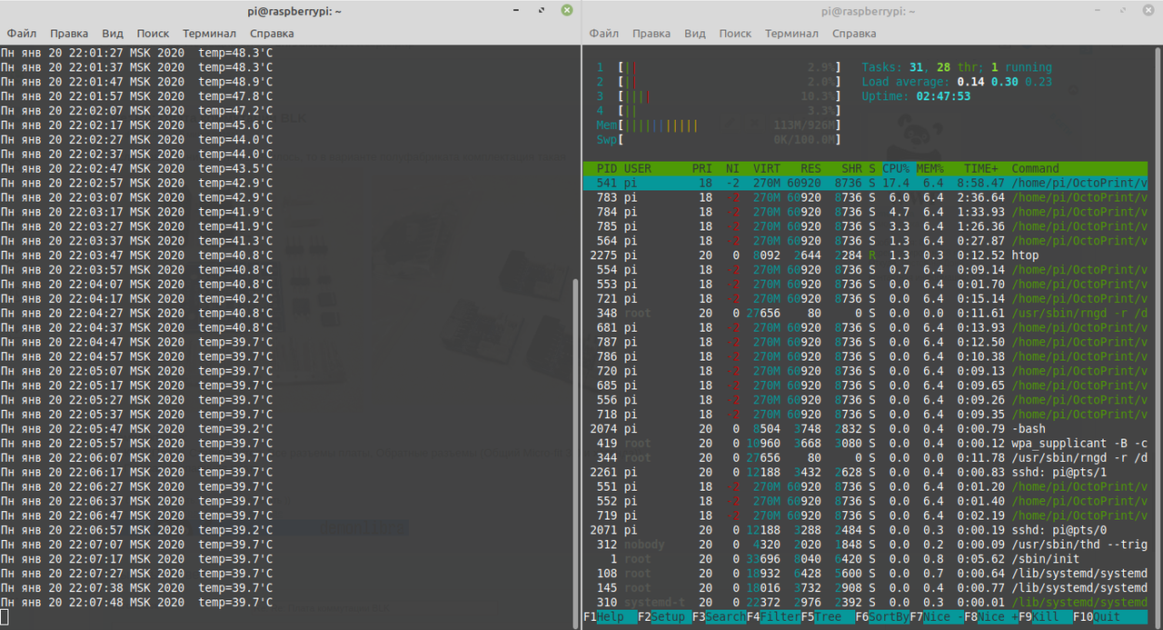Open Вид menu in the htop terminal window
This screenshot has height=630, width=1163.
pyautogui.click(x=694, y=33)
